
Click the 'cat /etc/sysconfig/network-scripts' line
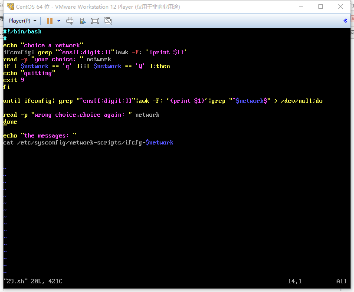pos(88,143)
